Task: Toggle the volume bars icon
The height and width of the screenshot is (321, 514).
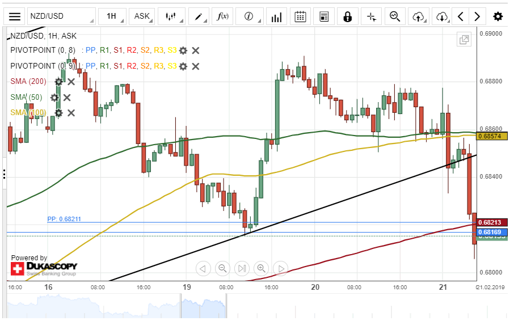Action: [276, 16]
